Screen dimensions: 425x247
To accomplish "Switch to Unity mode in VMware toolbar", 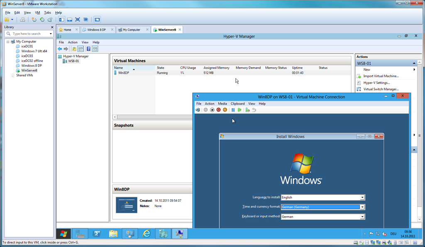I will pyautogui.click(x=85, y=20).
